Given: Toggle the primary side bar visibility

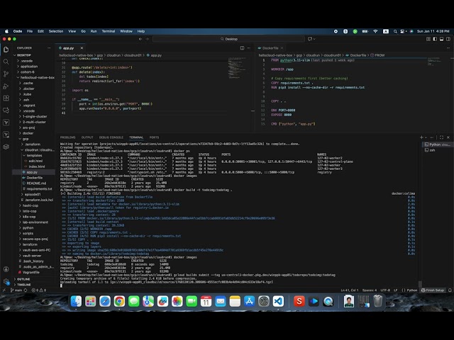Looking at the screenshot, I should [435, 39].
